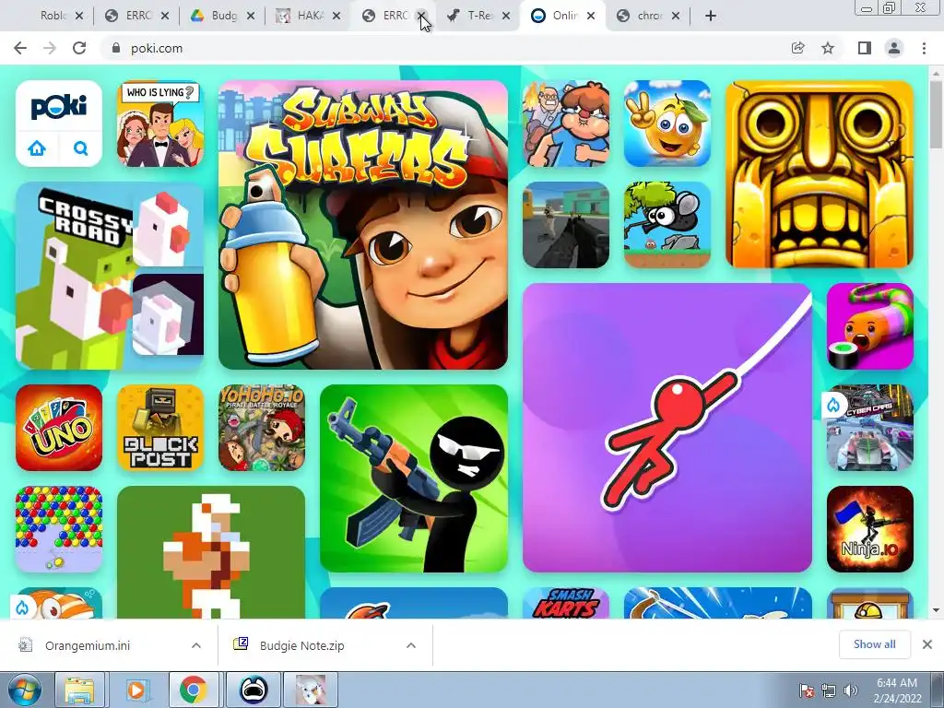Toggle the browser side panel icon
The image size is (944, 708).
tap(864, 48)
